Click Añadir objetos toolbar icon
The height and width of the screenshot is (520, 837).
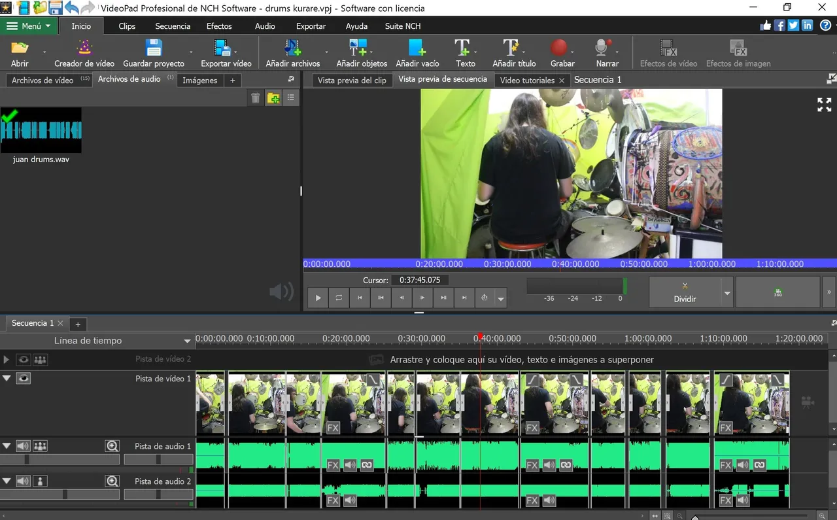tap(358, 48)
